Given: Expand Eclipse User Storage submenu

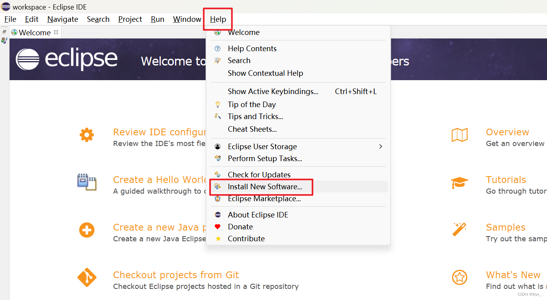Looking at the screenshot, I should pyautogui.click(x=298, y=146).
